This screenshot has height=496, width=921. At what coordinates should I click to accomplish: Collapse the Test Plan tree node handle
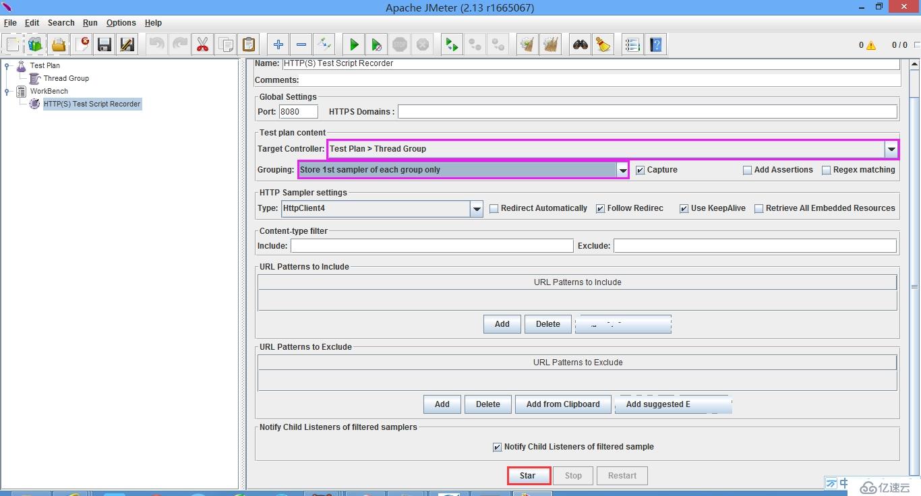(7, 66)
